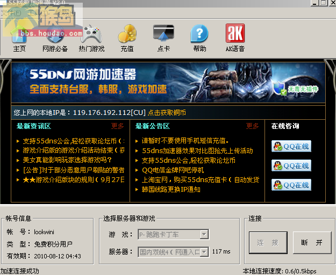Minimize the 55网游加速器 window

[x=314, y=3]
